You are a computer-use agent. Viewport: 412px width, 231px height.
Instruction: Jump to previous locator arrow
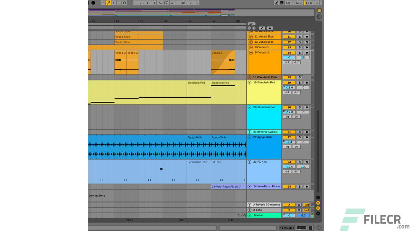[249, 28]
